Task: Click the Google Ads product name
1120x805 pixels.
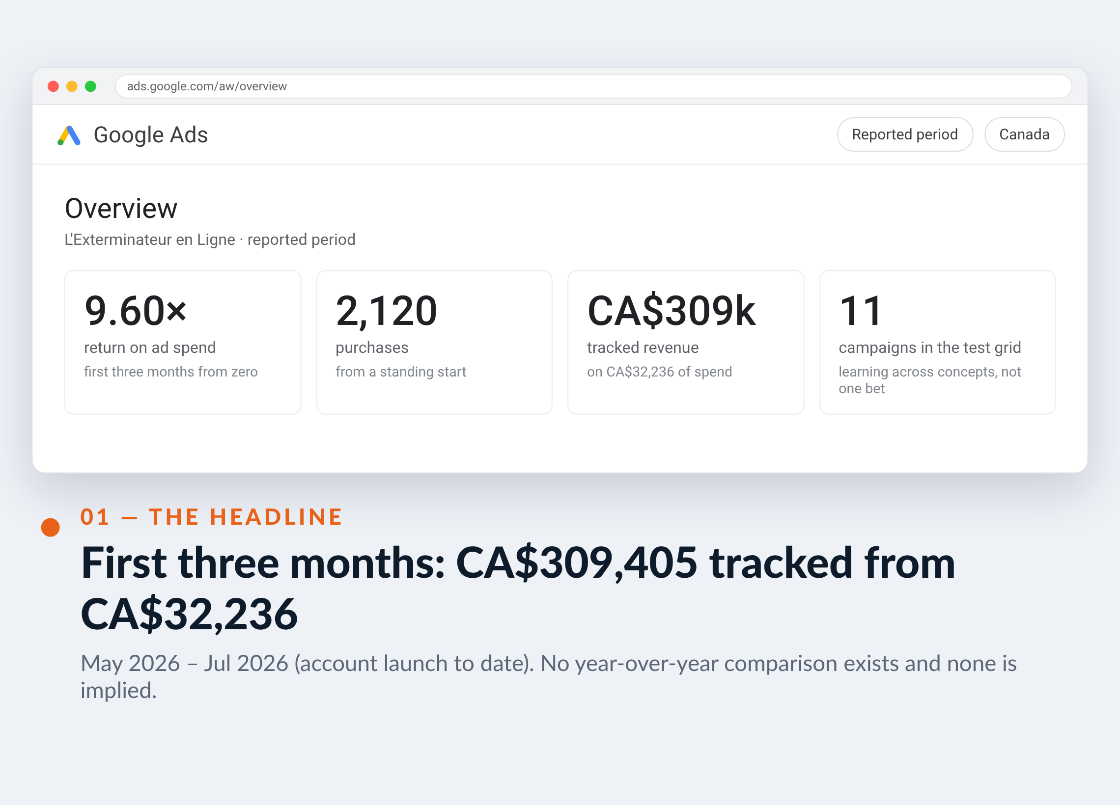Action: click(x=151, y=135)
